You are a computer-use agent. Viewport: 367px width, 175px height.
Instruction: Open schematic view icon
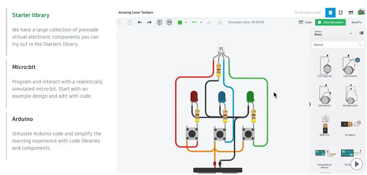pyautogui.click(x=341, y=13)
